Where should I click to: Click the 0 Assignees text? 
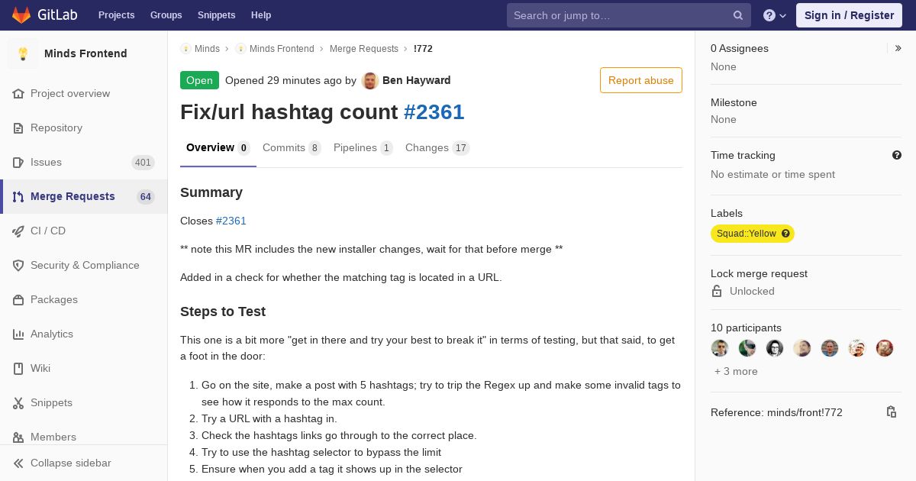coord(740,48)
